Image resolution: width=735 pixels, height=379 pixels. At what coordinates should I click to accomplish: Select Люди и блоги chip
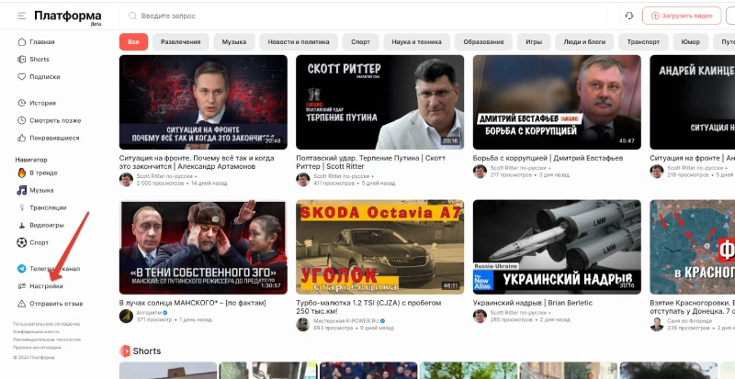coord(584,41)
